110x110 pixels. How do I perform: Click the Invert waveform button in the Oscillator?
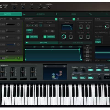(41, 25)
